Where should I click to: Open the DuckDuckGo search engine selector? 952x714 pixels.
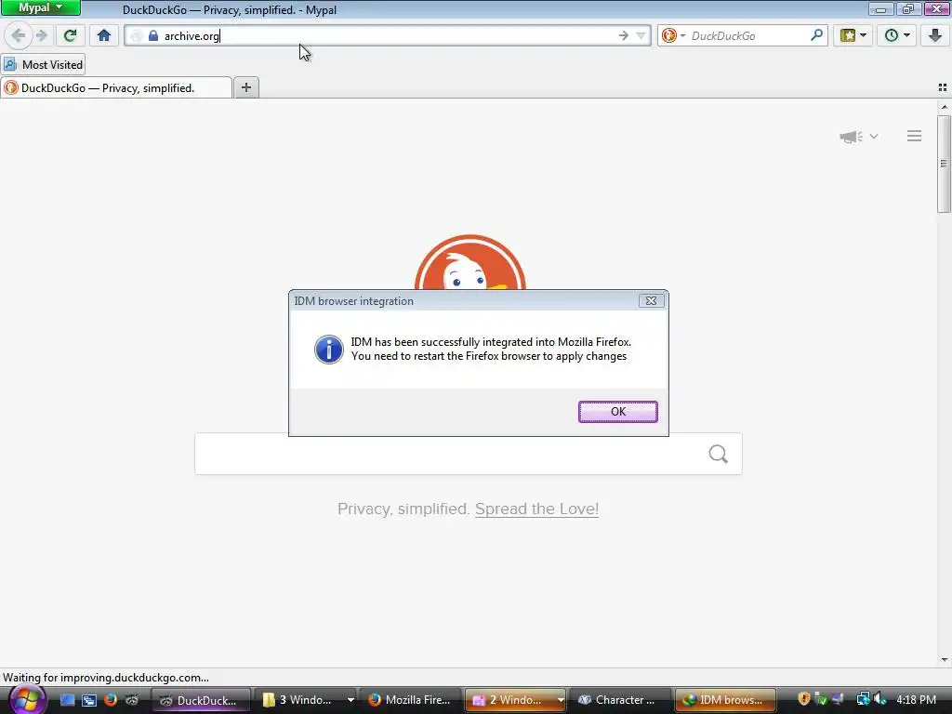point(673,36)
